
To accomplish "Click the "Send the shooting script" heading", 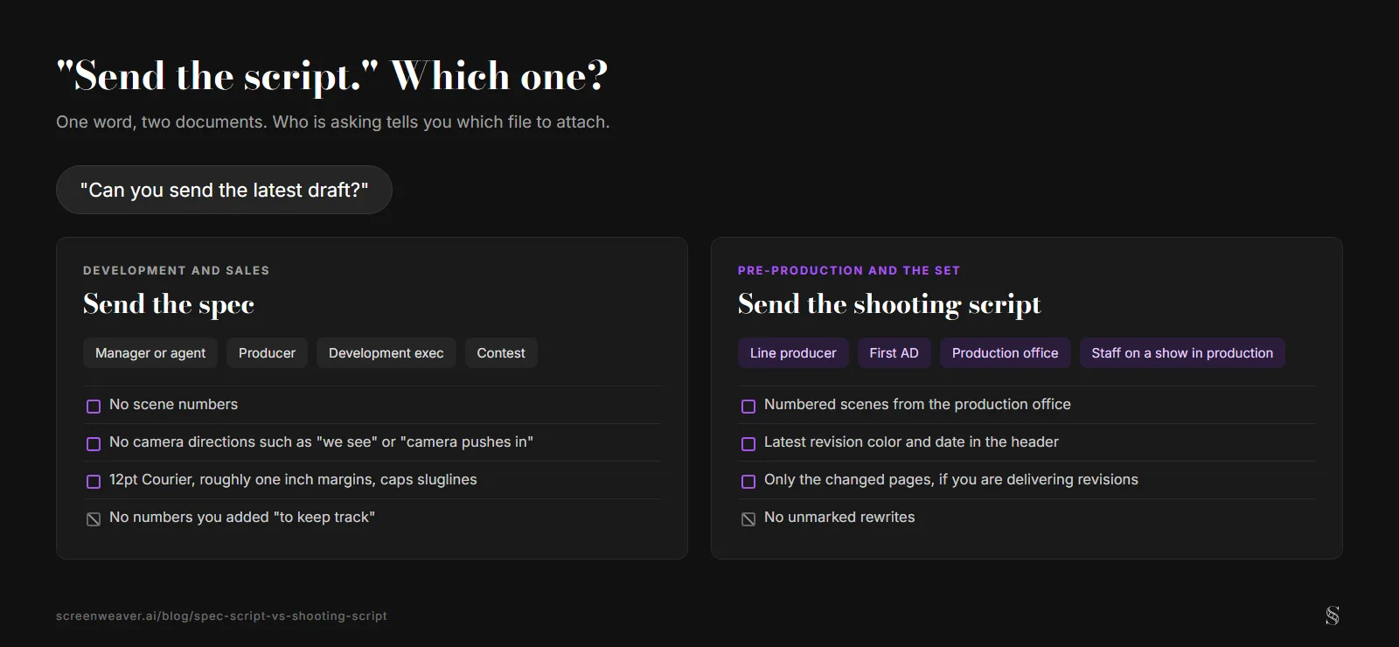I will (x=889, y=304).
